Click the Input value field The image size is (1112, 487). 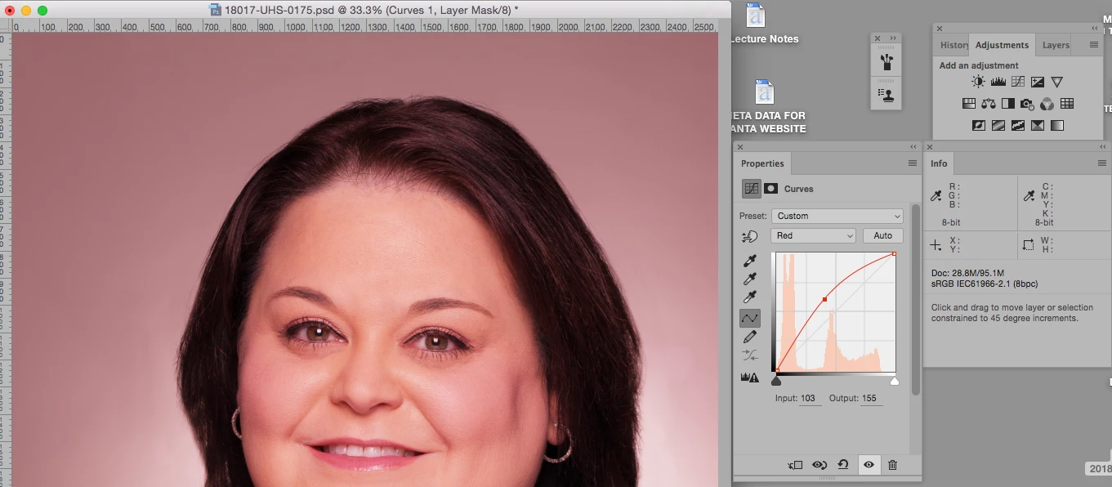tap(811, 399)
